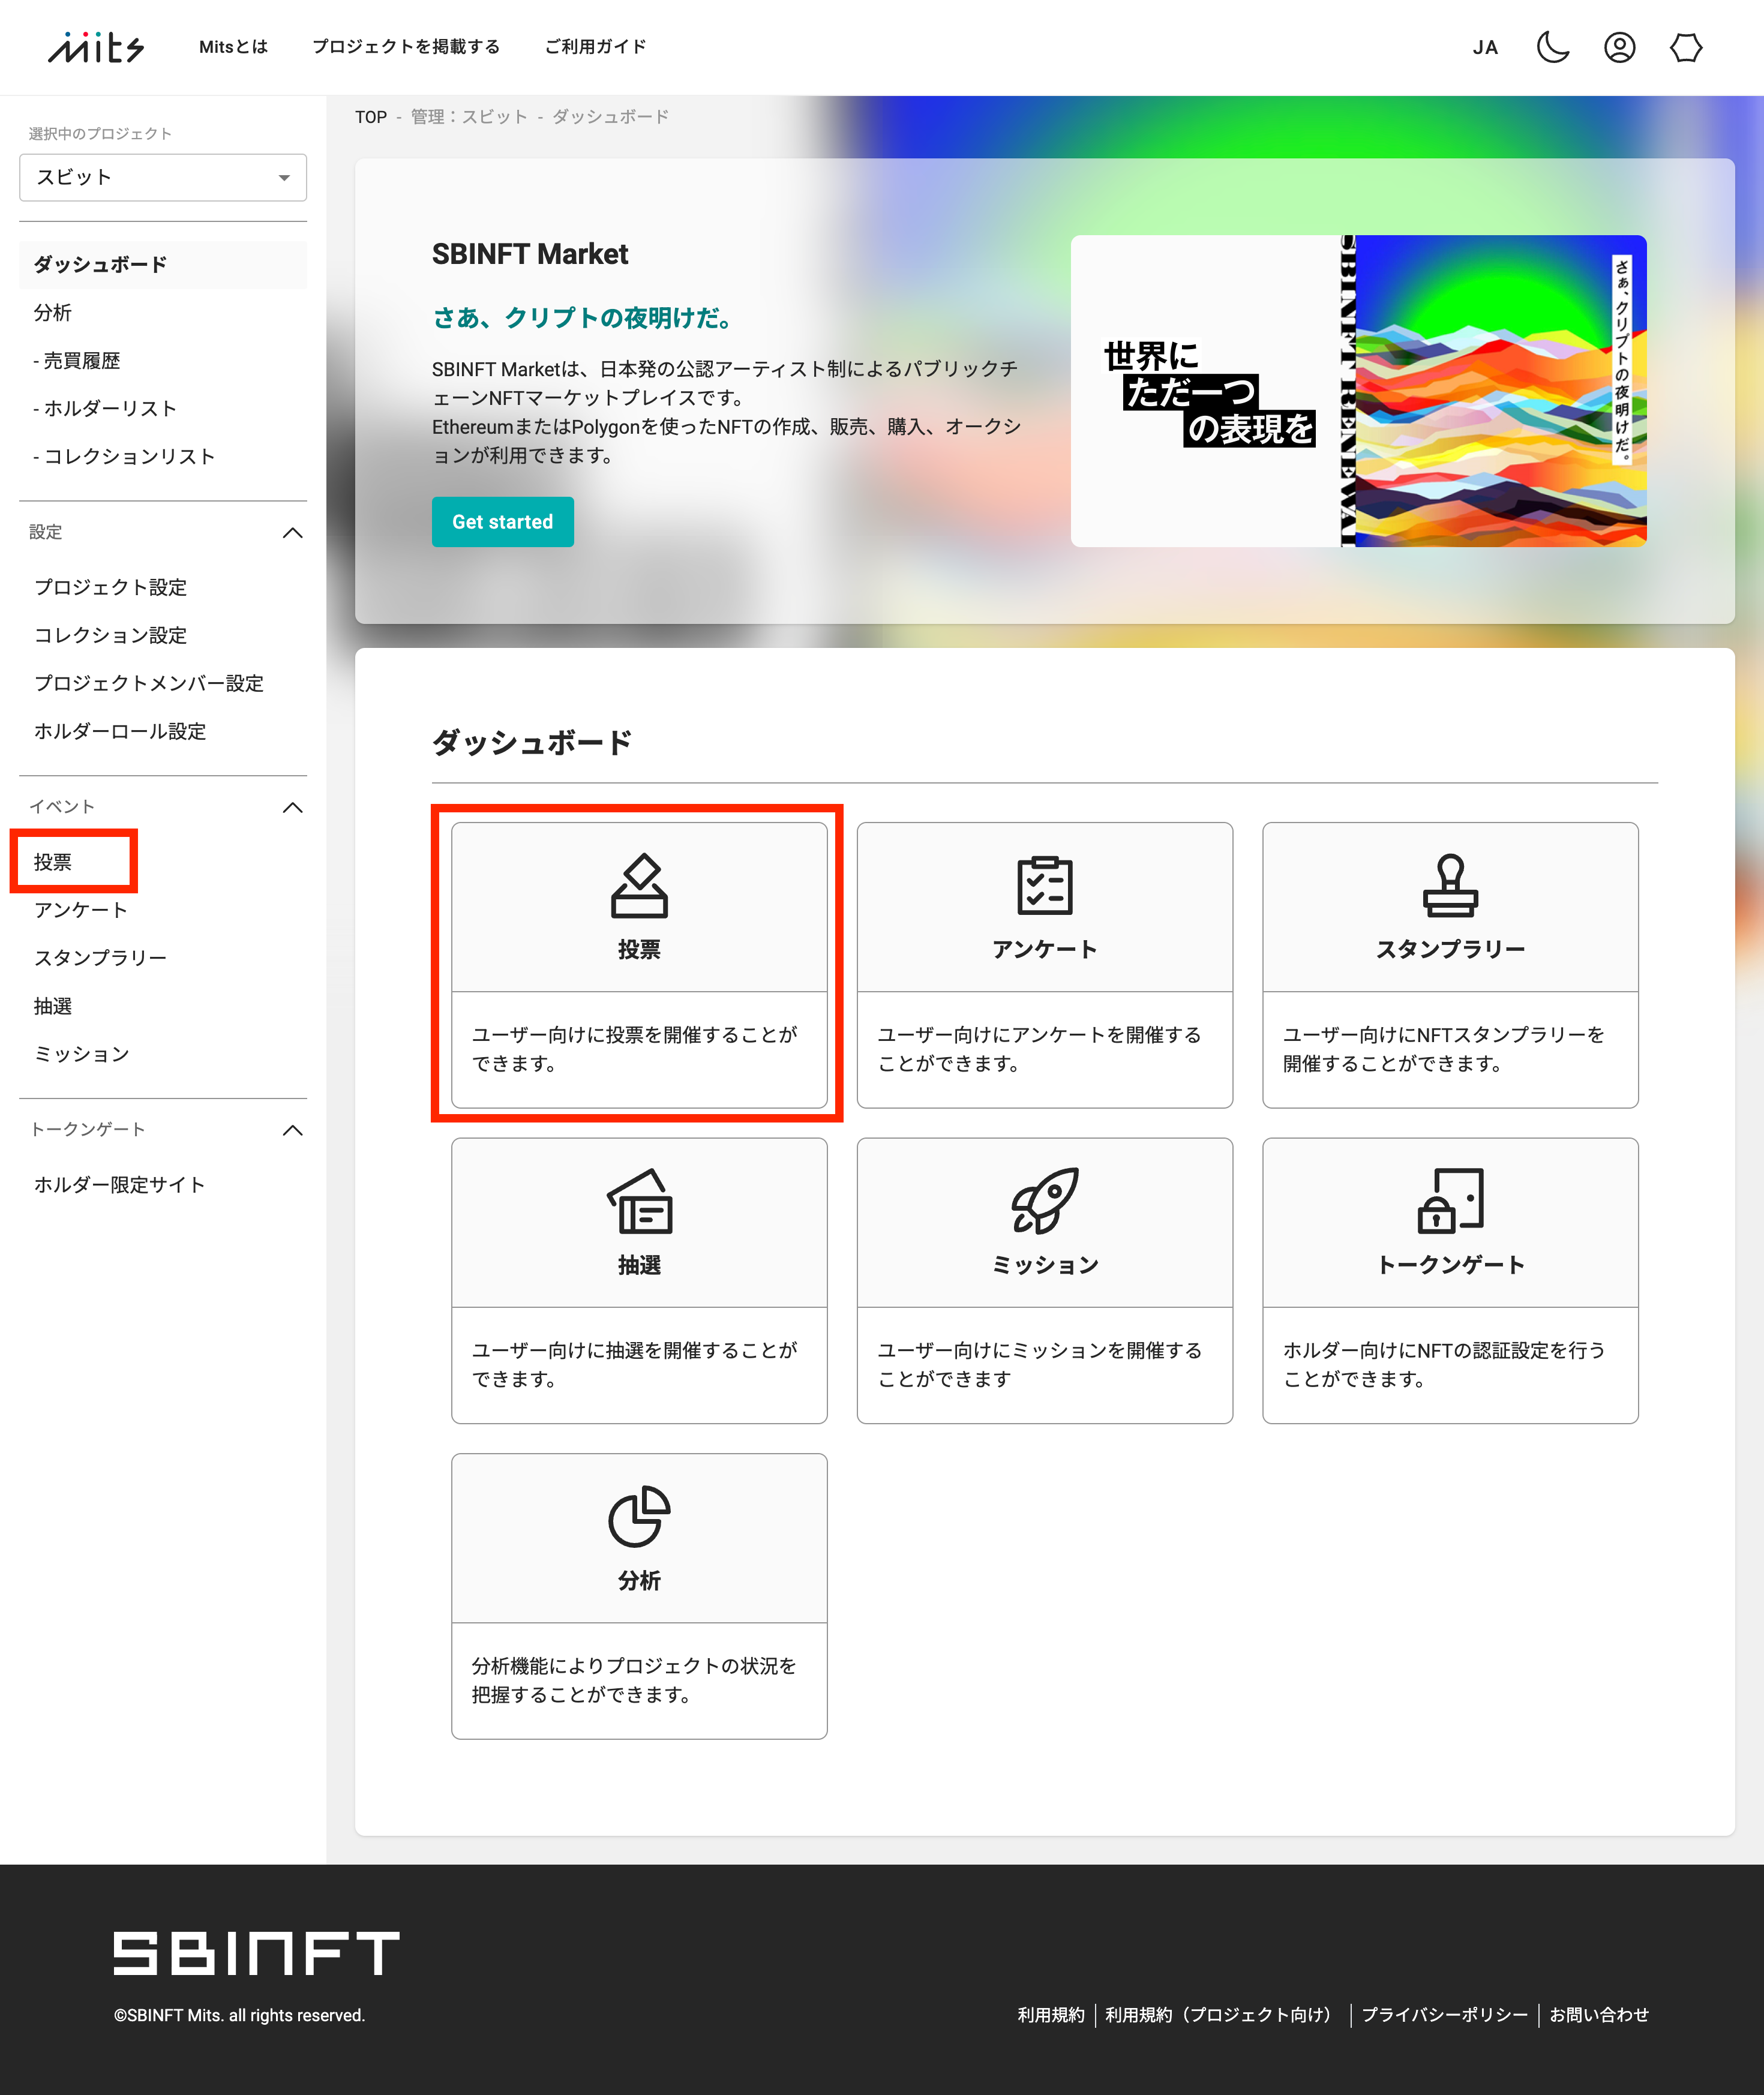Click the hexagon wallet icon

1685,47
